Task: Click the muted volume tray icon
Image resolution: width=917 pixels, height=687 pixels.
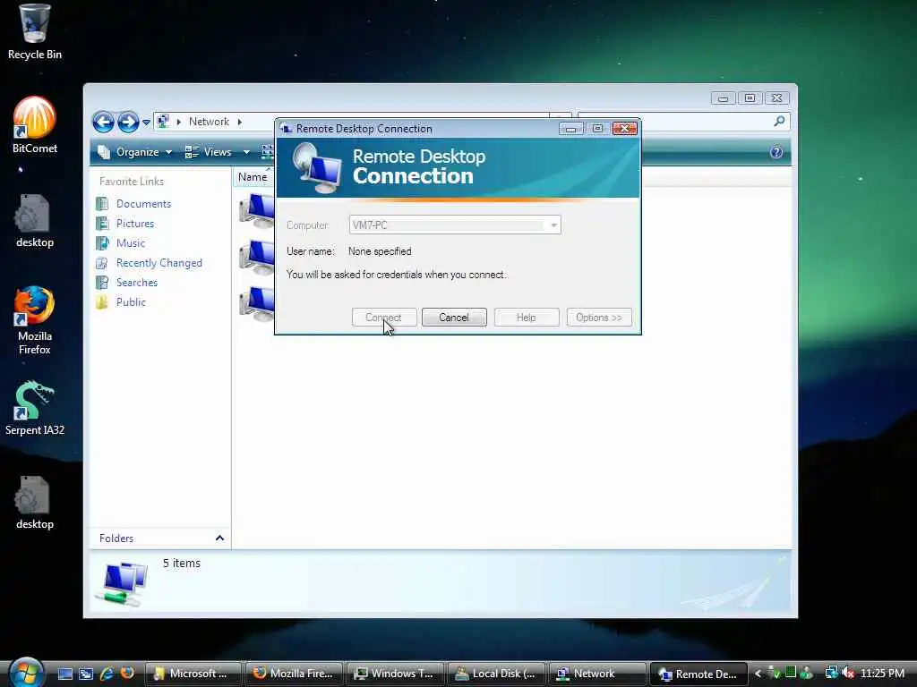Action: [x=849, y=674]
